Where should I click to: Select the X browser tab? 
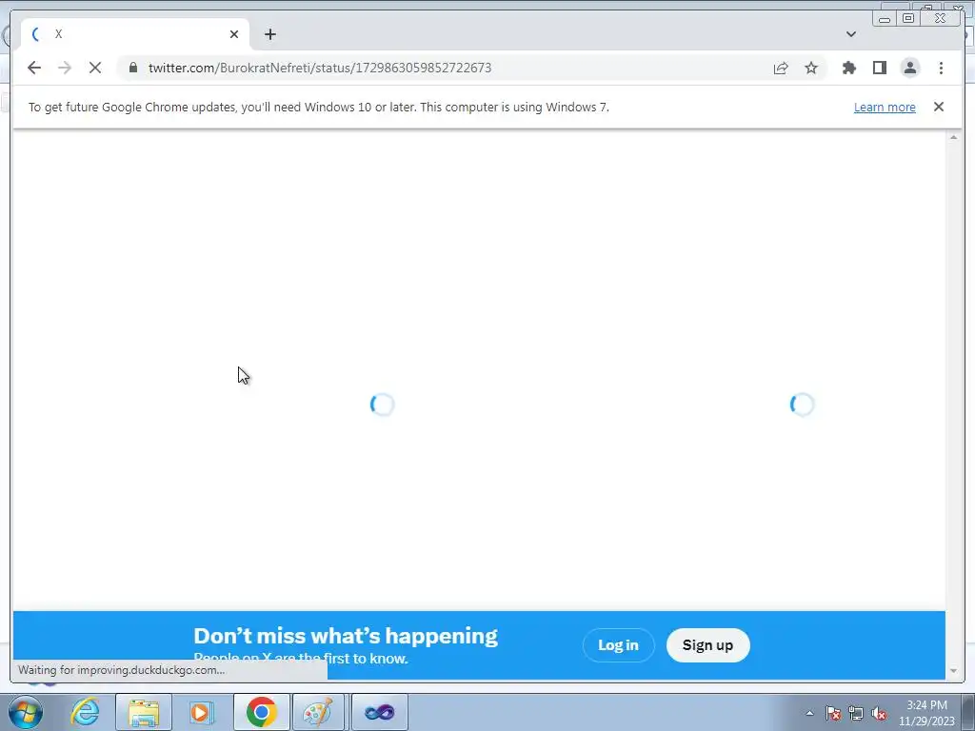(x=135, y=34)
